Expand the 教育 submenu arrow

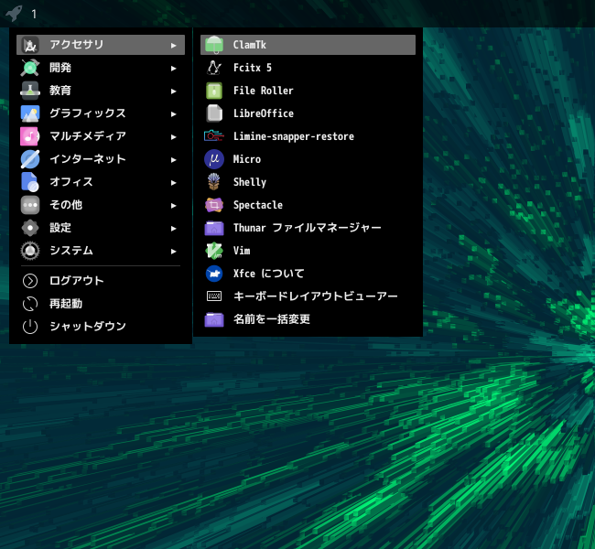[173, 91]
